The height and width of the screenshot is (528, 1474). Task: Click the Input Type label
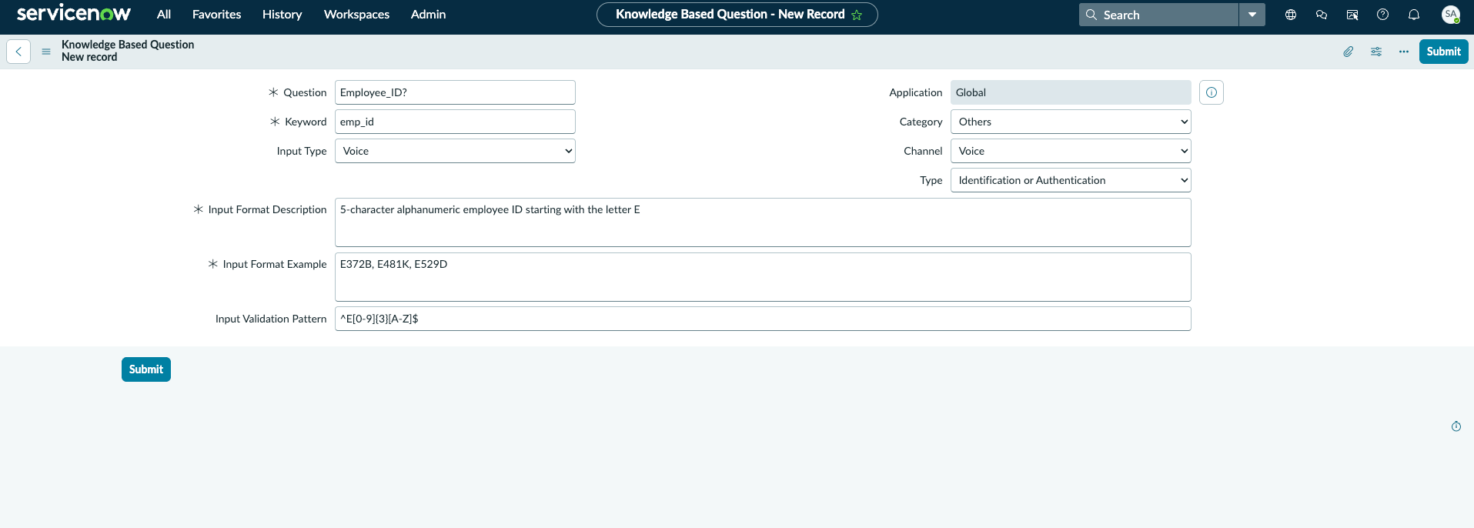tap(302, 151)
